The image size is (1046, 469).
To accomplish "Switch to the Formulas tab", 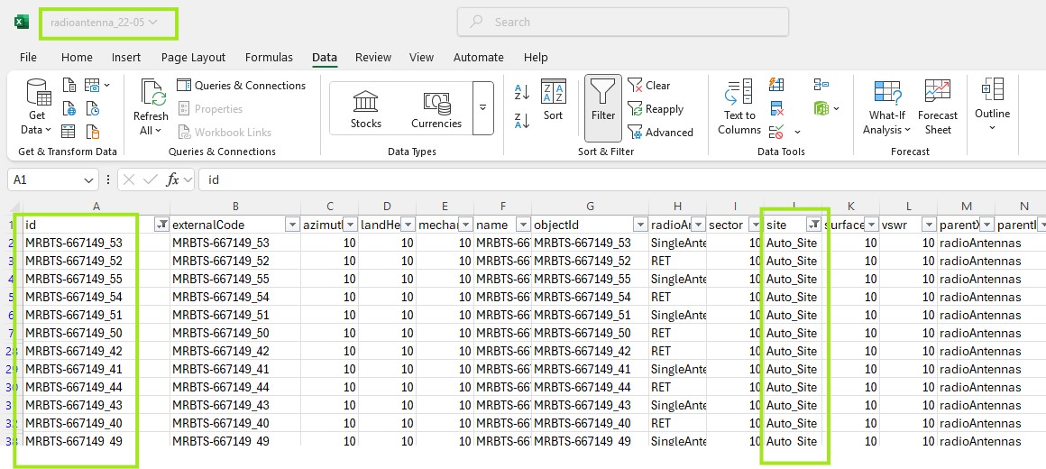I will coord(269,57).
